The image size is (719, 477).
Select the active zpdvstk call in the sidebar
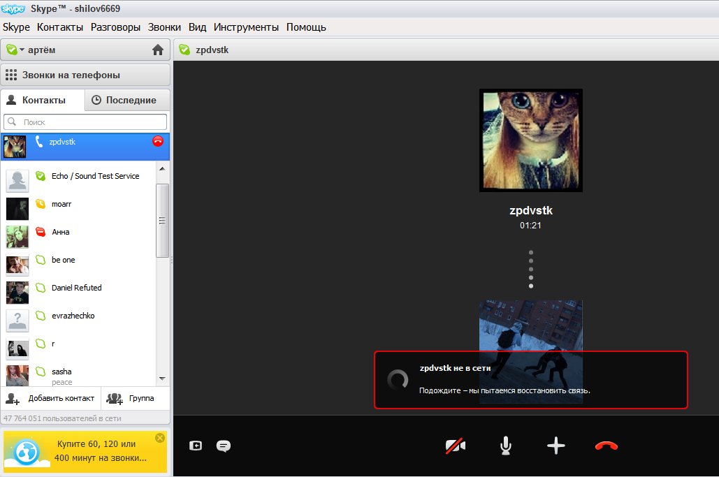85,147
